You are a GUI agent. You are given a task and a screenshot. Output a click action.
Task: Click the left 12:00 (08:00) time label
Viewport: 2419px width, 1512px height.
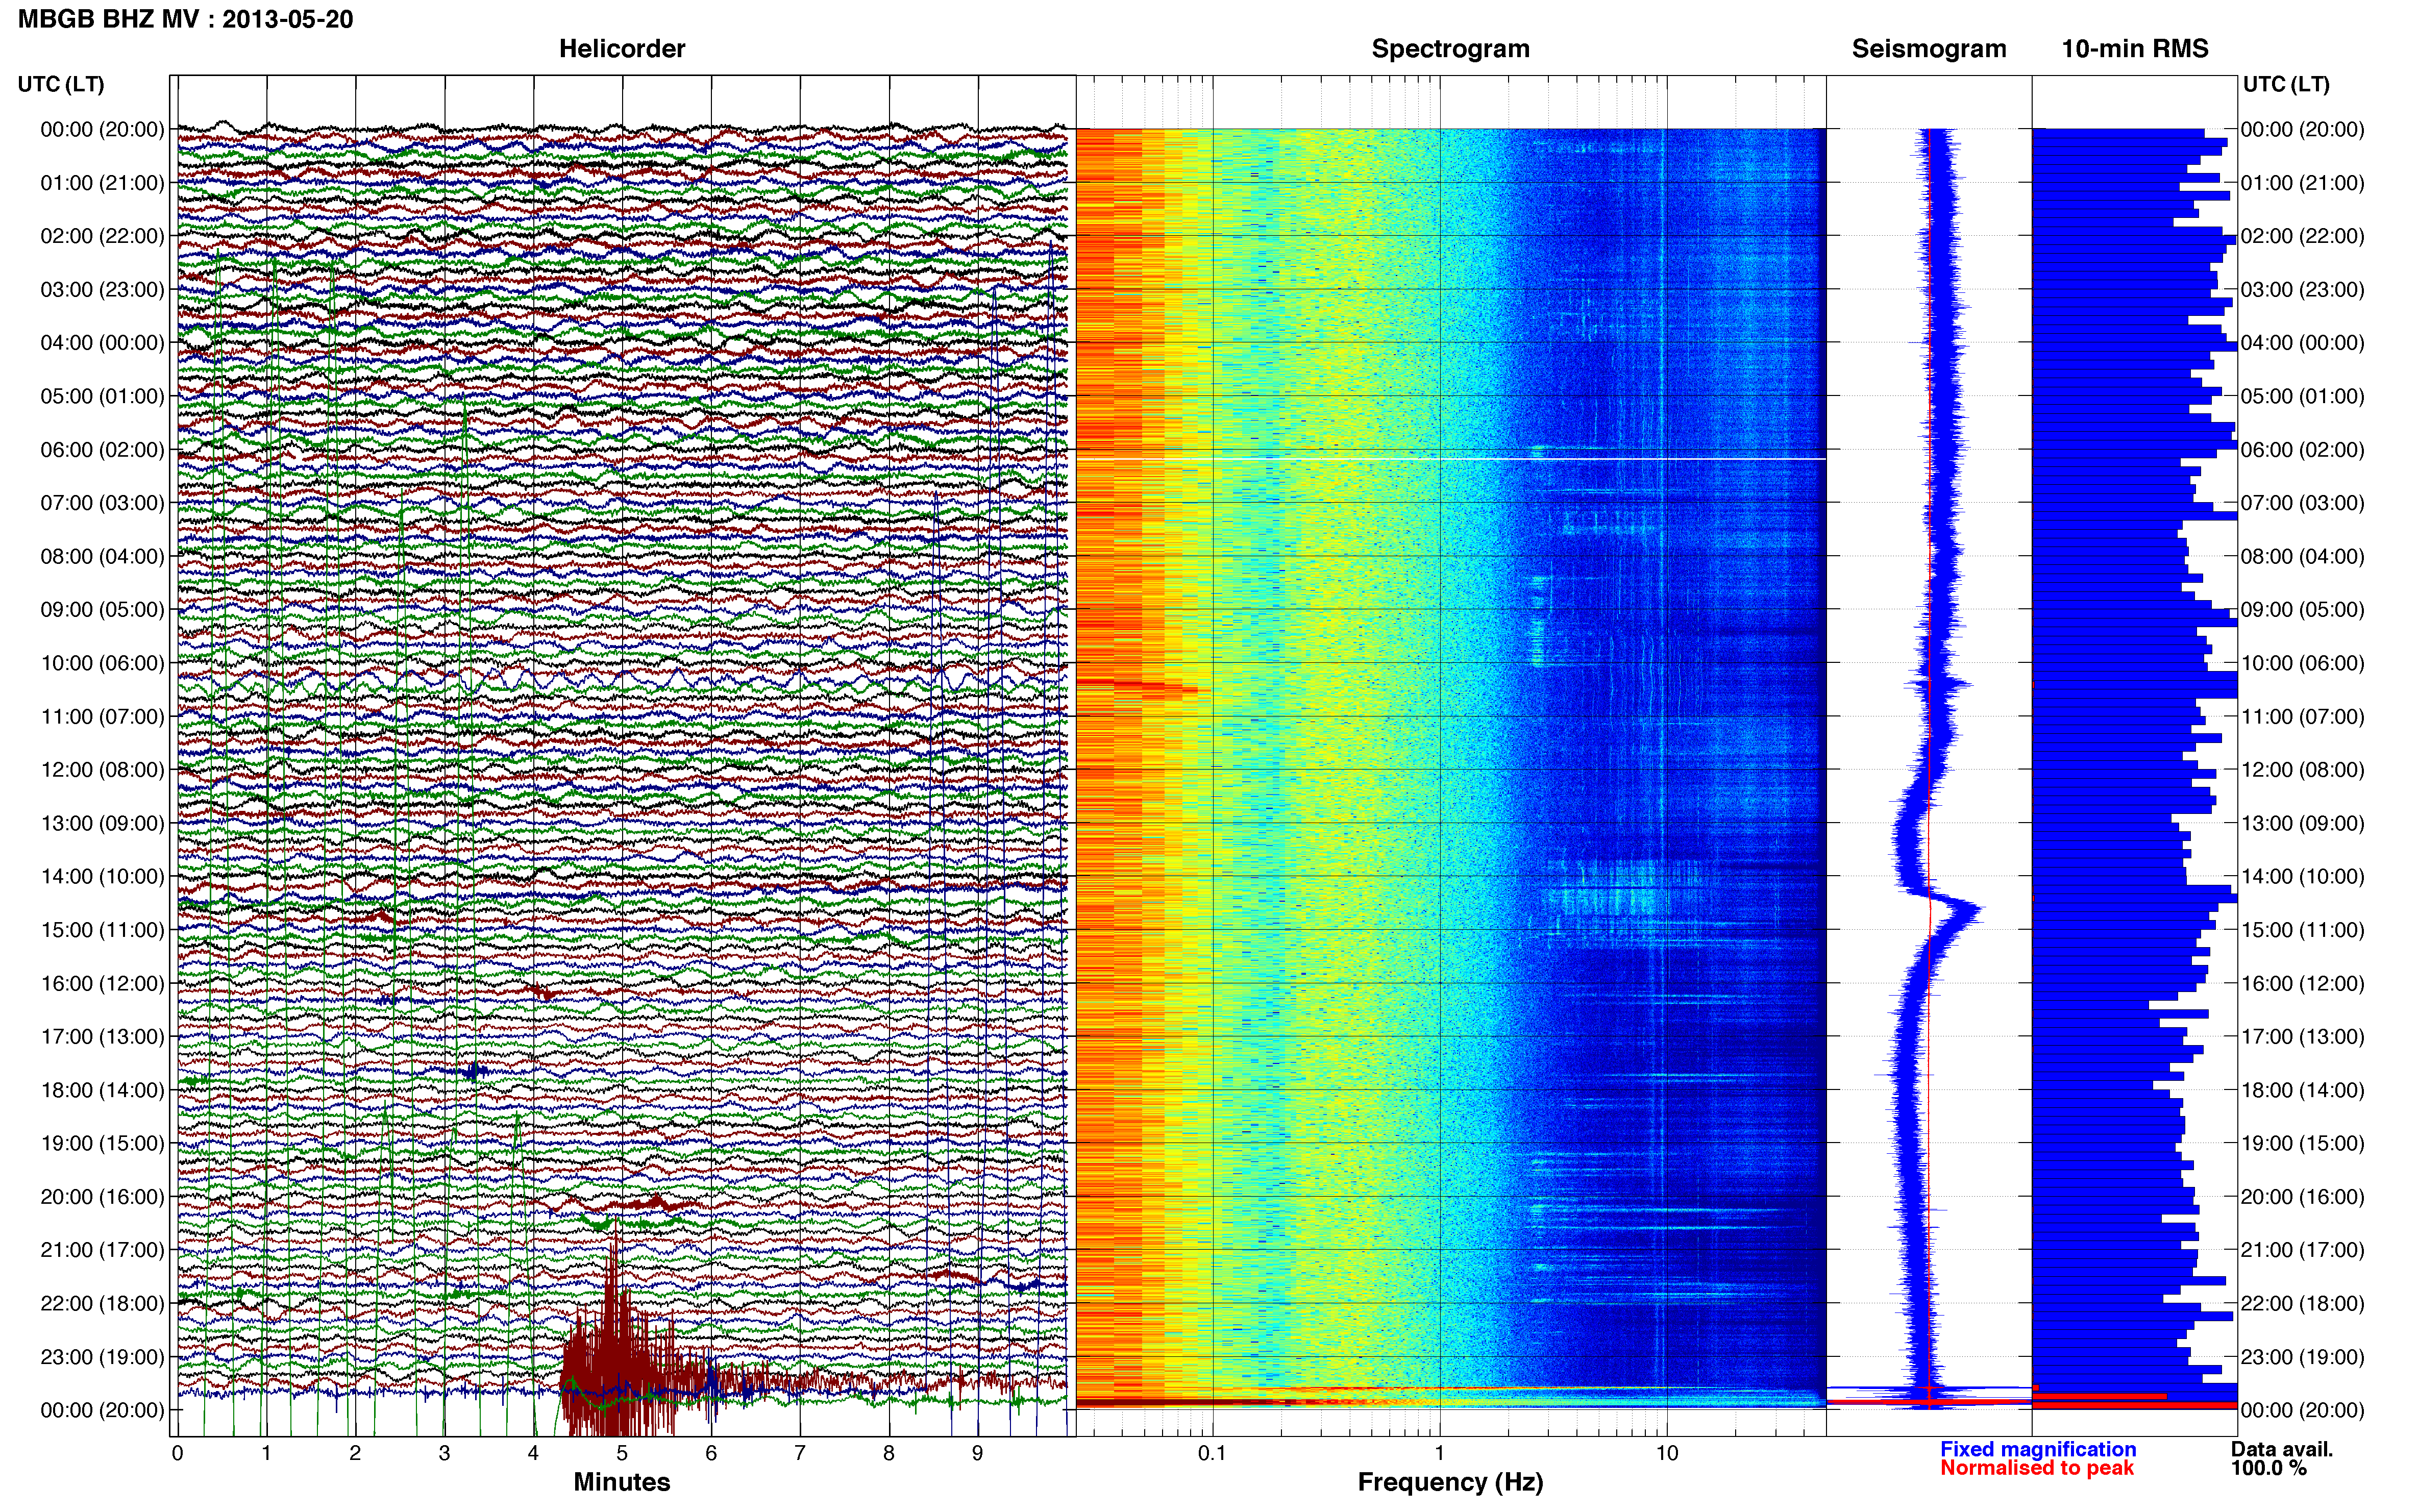tap(102, 770)
